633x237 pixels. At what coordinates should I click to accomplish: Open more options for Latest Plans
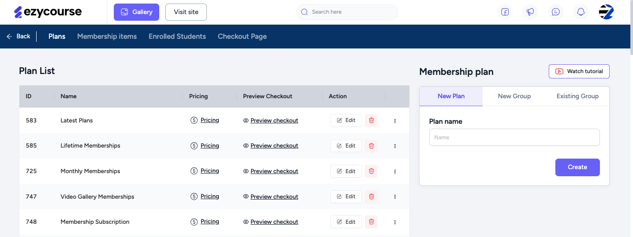[395, 121]
